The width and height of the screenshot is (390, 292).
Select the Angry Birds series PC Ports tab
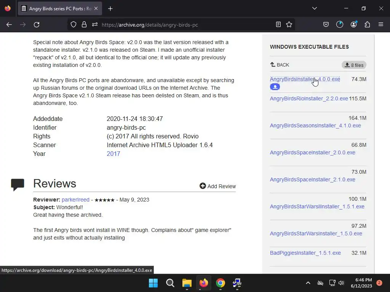tap(60, 8)
